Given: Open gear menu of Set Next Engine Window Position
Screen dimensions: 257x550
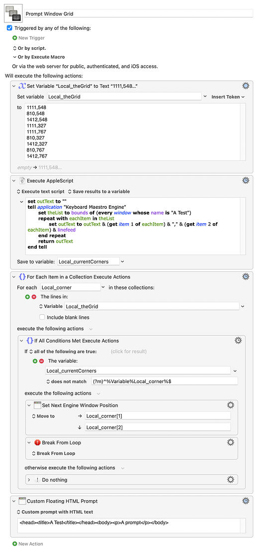Looking at the screenshot, I should [230, 405].
